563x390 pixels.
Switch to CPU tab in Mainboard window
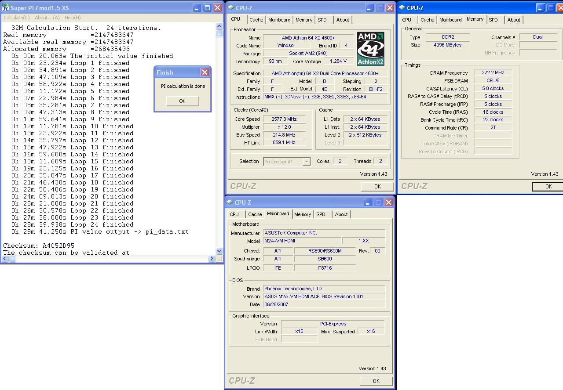click(234, 214)
